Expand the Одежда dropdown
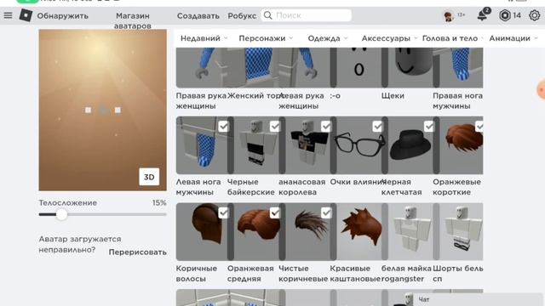This screenshot has height=306, width=545. [327, 38]
